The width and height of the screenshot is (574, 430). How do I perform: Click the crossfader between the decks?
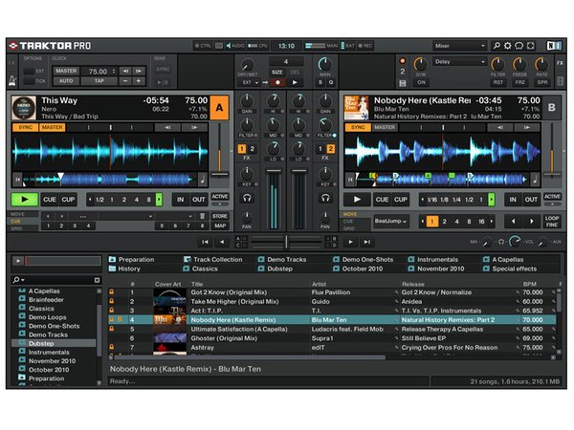287,242
